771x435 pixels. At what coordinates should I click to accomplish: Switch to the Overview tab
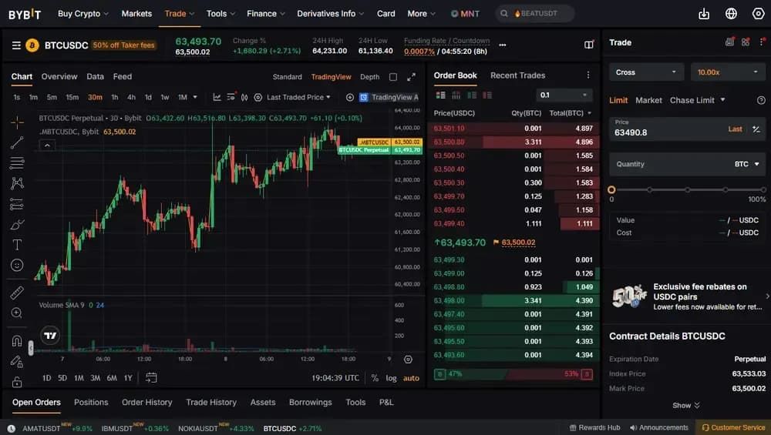(59, 76)
